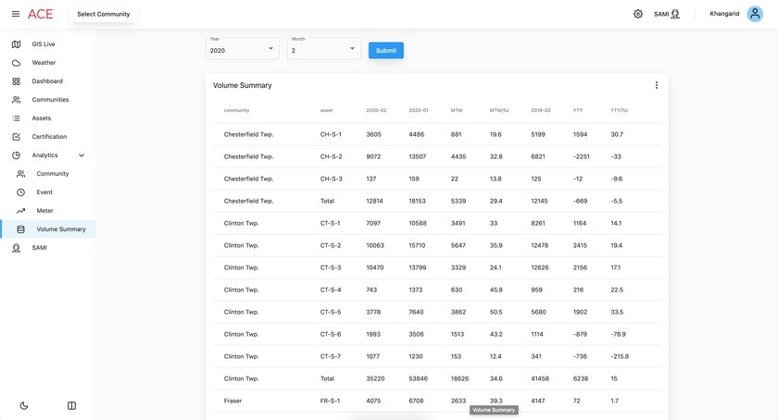The width and height of the screenshot is (778, 420).
Task: Open Meter analytics item
Action: pos(44,211)
